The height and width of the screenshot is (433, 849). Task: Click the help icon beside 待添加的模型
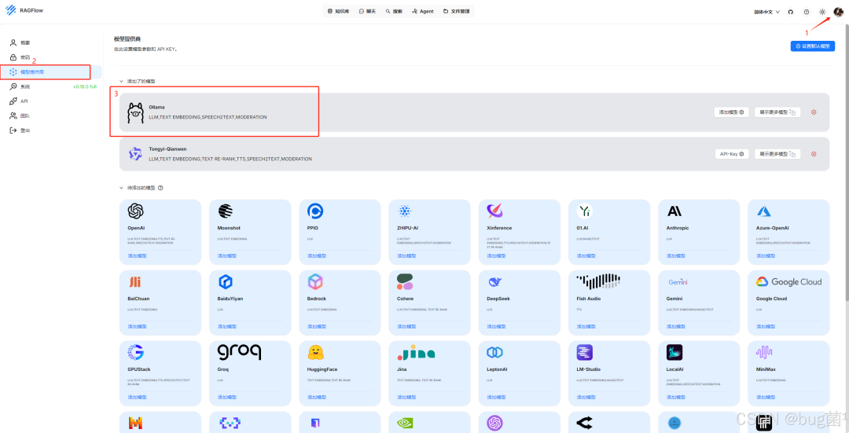point(160,188)
